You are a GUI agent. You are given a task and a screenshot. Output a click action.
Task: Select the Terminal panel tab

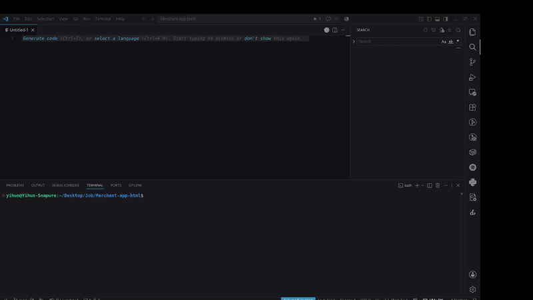point(95,185)
